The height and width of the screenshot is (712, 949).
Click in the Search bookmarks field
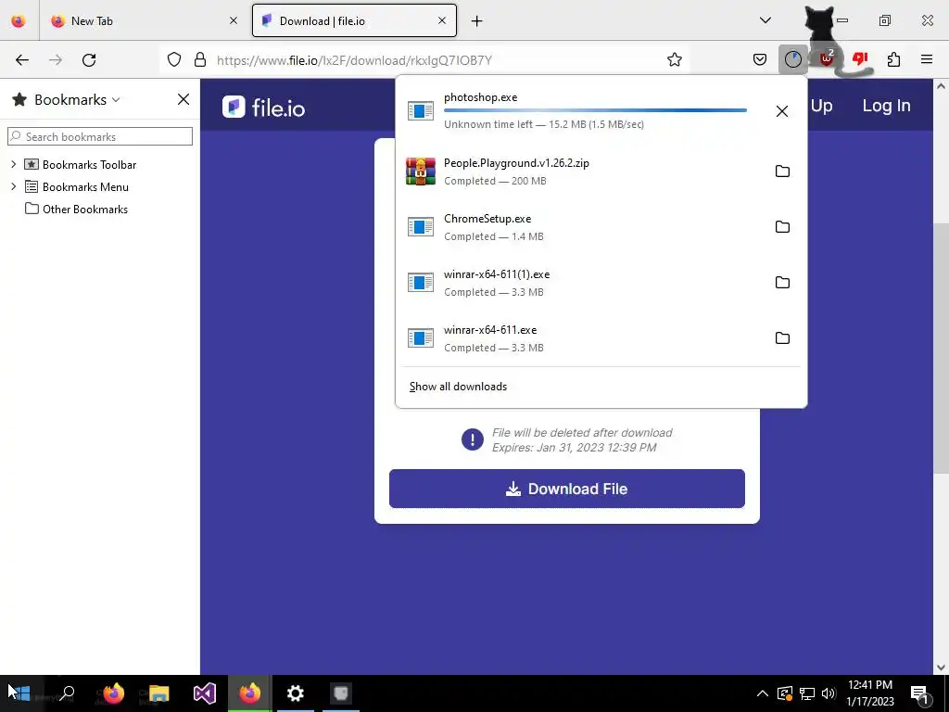tap(100, 136)
